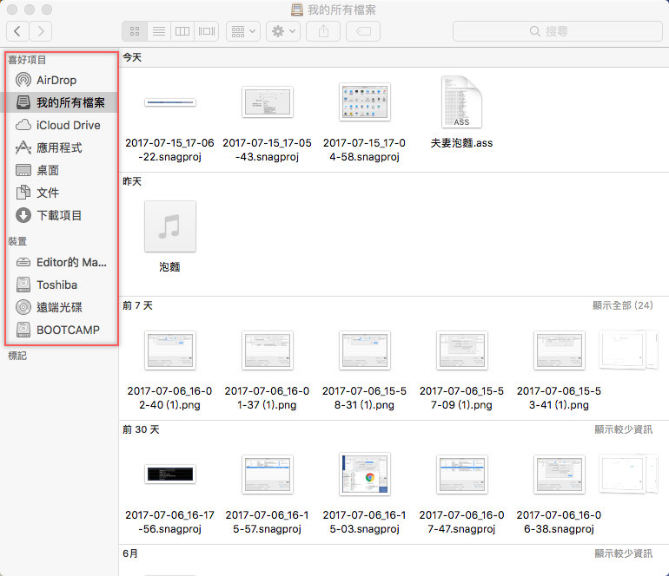Select image 2017-07-06_15-58-31 (1).png
This screenshot has height=576, width=669.
tap(364, 370)
